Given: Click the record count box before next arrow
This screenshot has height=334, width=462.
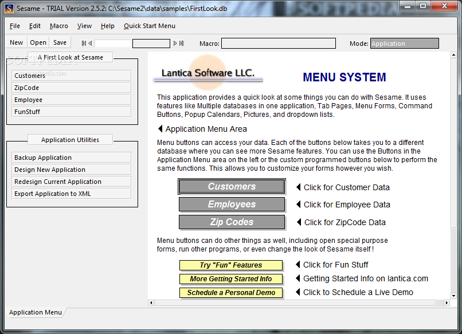Looking at the screenshot, I should click(151, 44).
